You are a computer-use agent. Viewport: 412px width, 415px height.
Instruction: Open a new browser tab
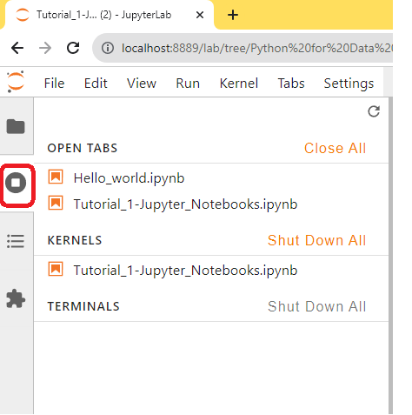233,15
